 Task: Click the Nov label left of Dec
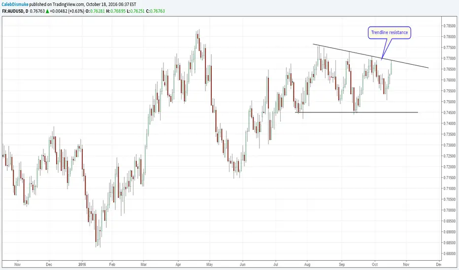tap(17, 265)
